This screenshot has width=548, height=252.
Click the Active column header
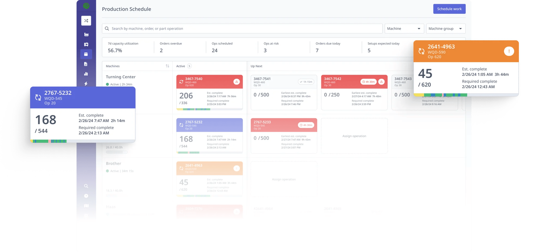pos(181,66)
